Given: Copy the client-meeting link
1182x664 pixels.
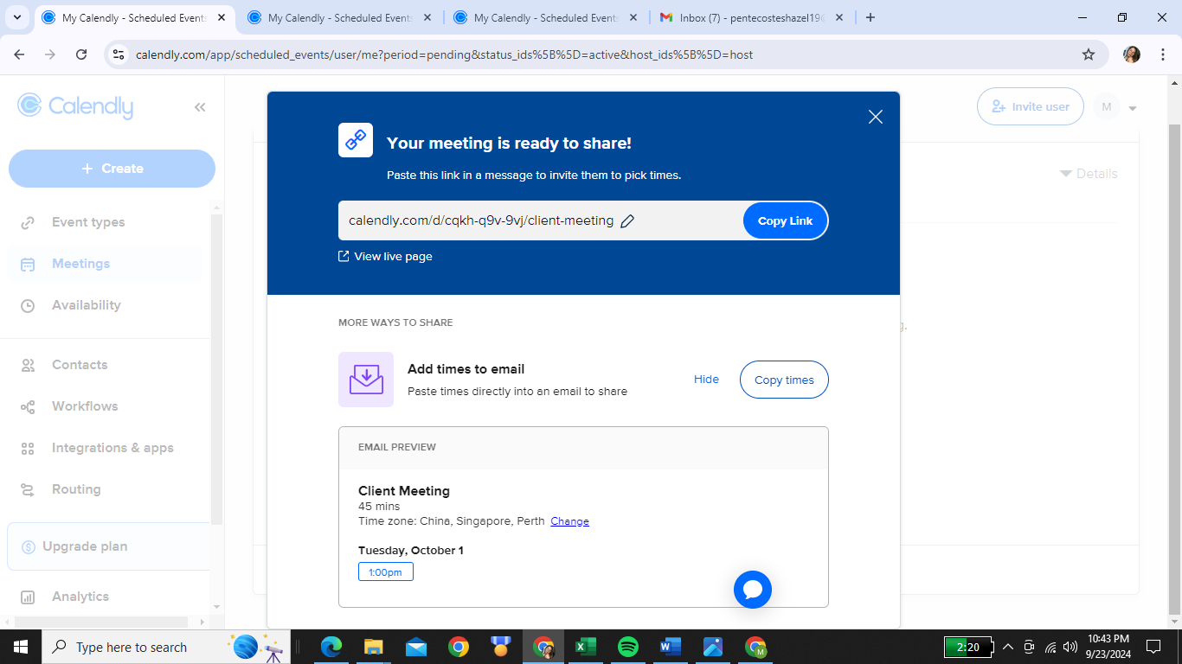Looking at the screenshot, I should pos(785,220).
